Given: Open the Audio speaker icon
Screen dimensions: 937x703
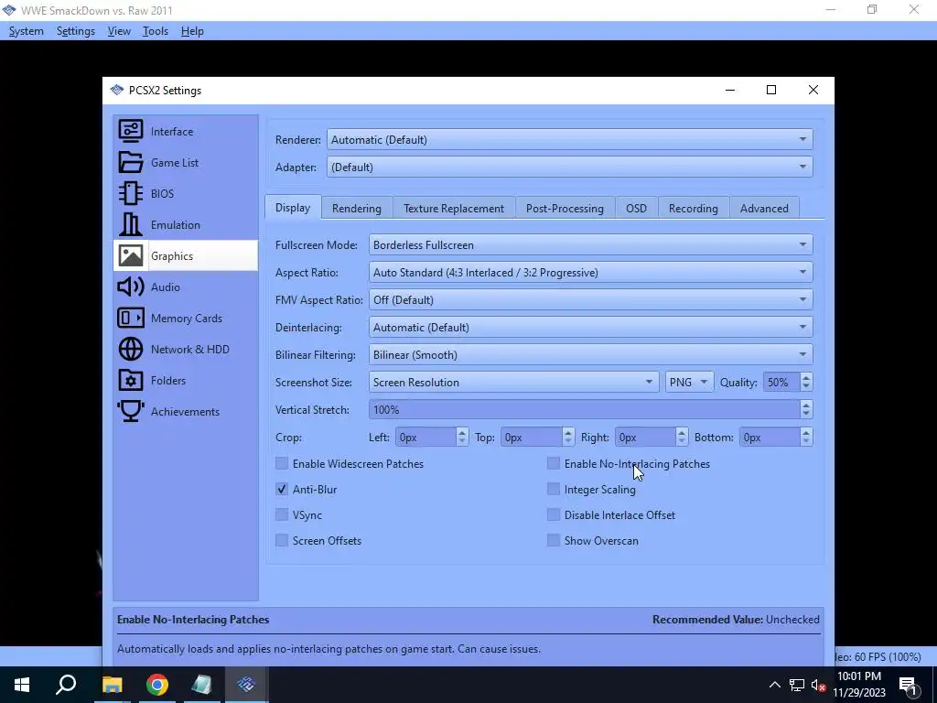Looking at the screenshot, I should pyautogui.click(x=130, y=287).
